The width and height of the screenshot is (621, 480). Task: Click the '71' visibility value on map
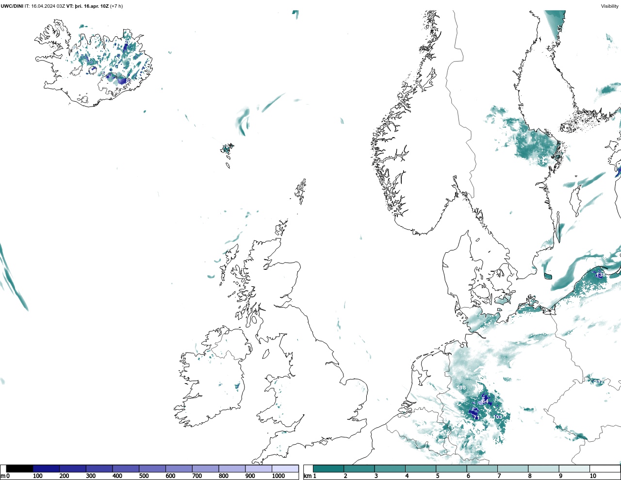[476, 418]
